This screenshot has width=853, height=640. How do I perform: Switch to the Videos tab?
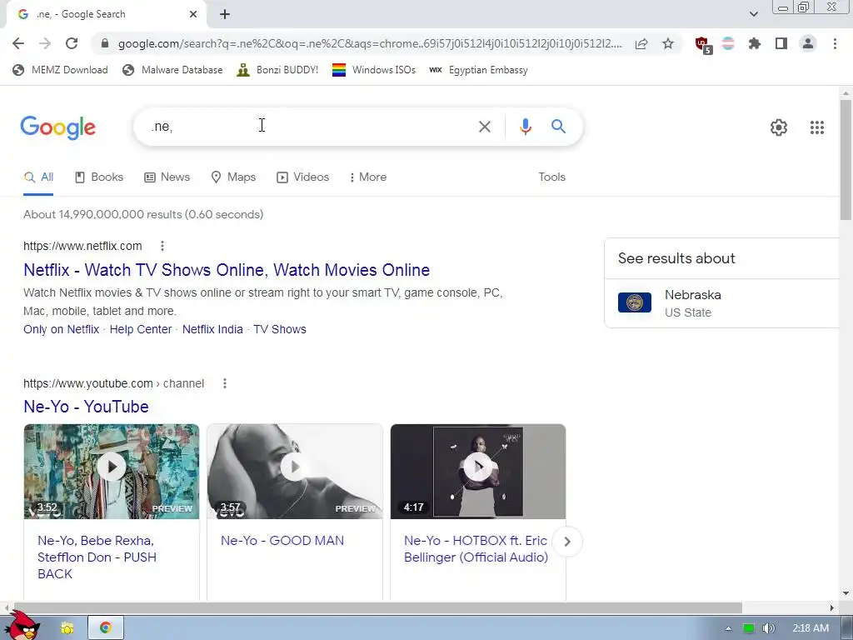click(303, 177)
